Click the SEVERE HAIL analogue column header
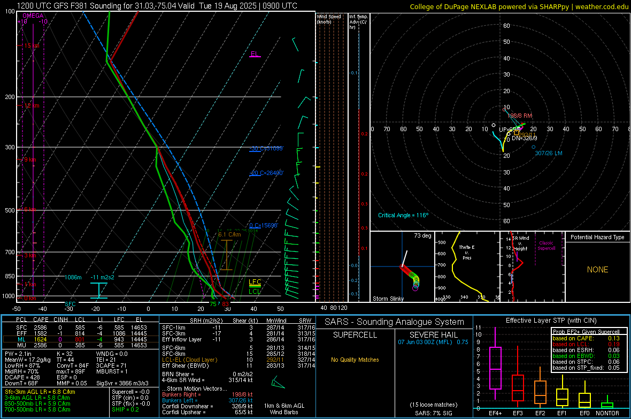Viewport: 631px width, 419px height. 433,335
